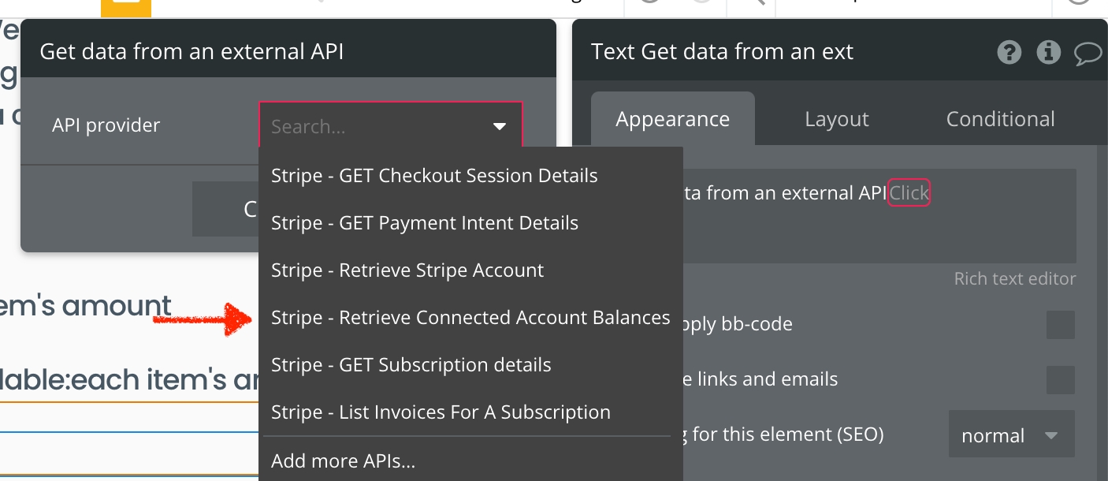Open the comments speech bubble icon
Viewport: 1108px width, 481px height.
pos(1088,54)
